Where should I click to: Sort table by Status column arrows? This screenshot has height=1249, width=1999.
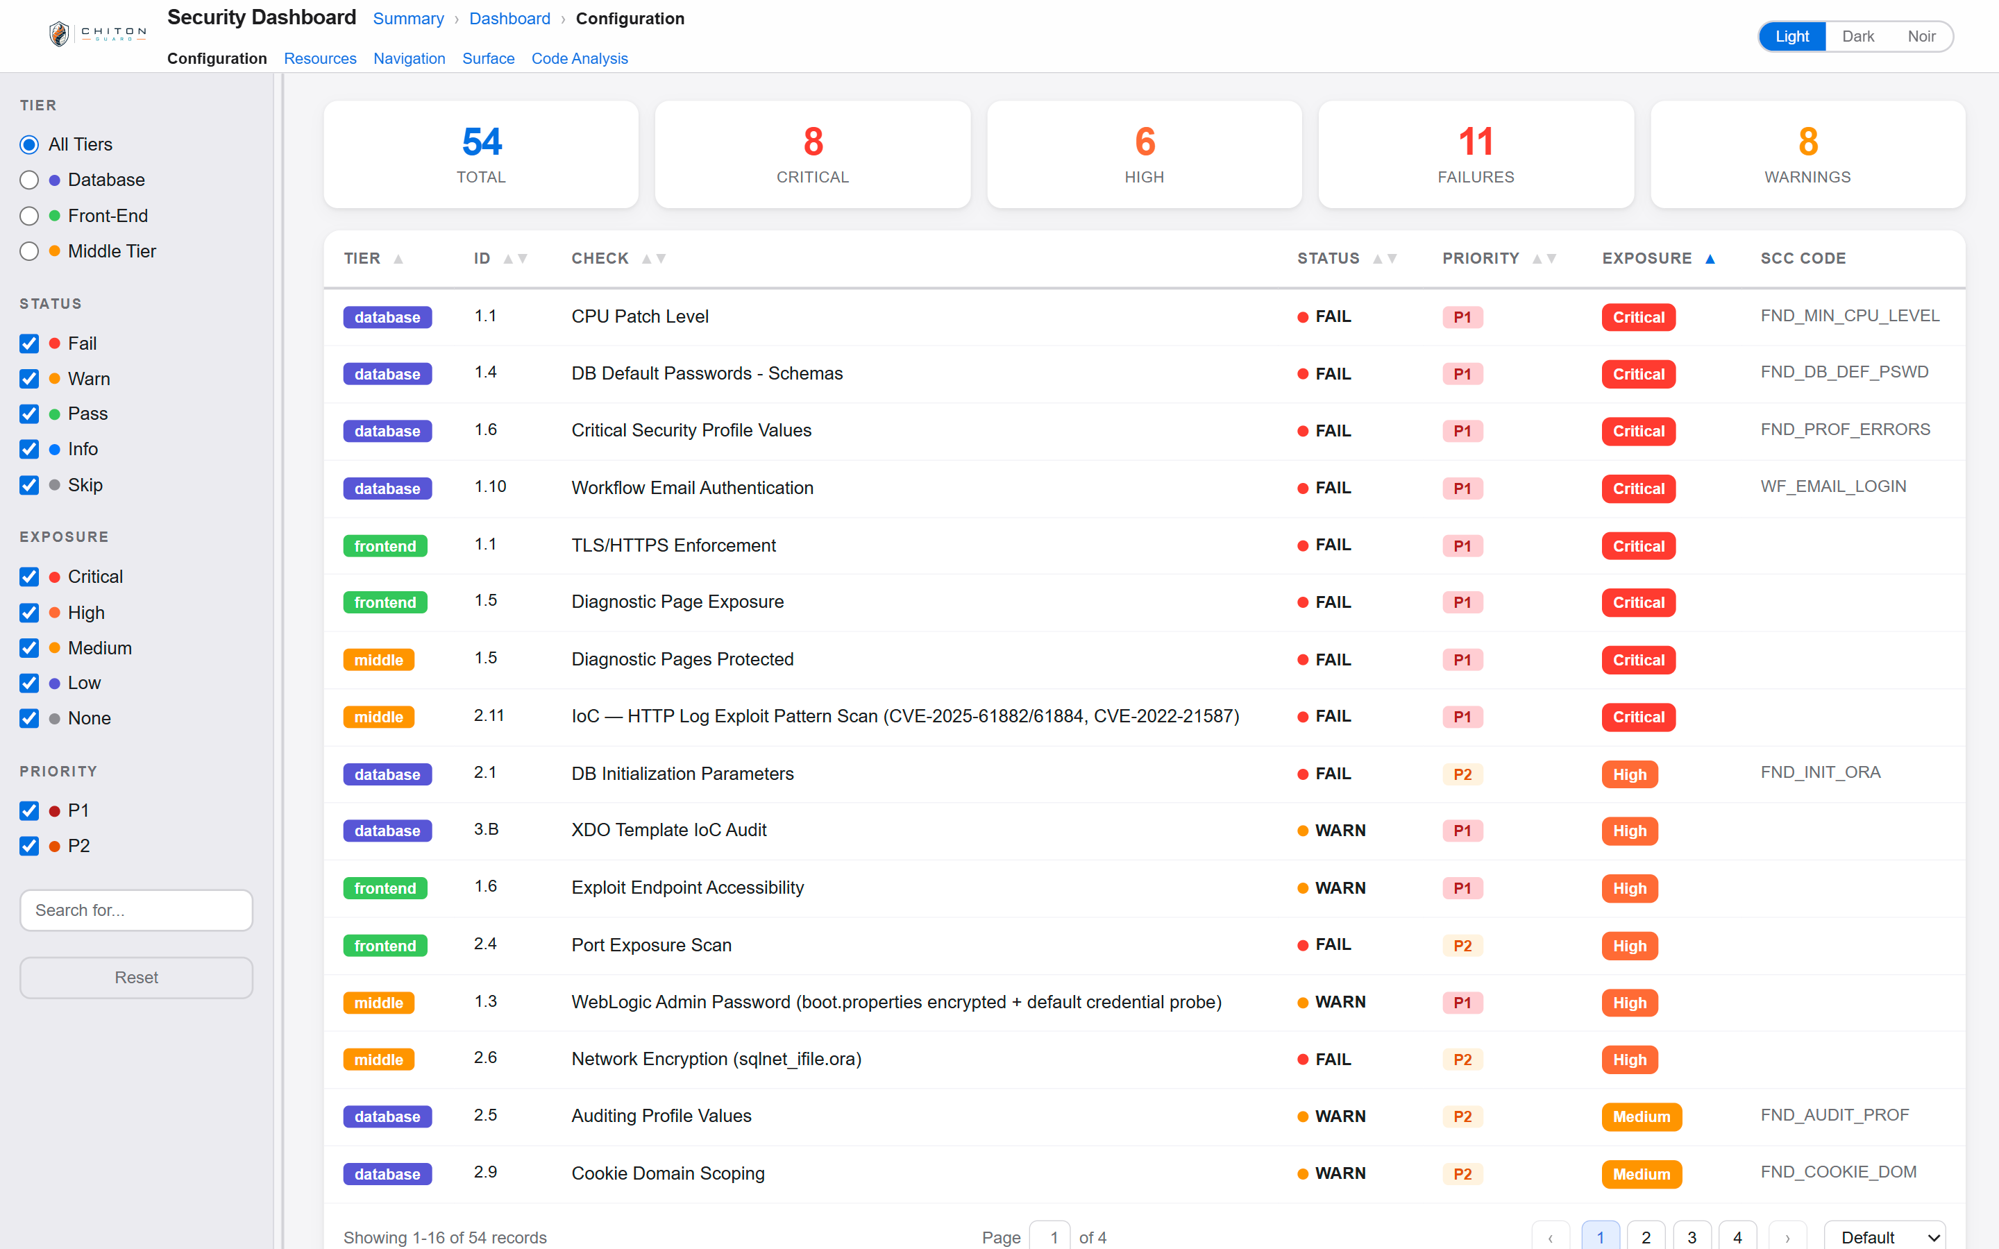coord(1385,260)
